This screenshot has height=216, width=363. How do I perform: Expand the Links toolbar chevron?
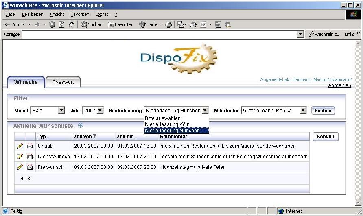pos(359,33)
